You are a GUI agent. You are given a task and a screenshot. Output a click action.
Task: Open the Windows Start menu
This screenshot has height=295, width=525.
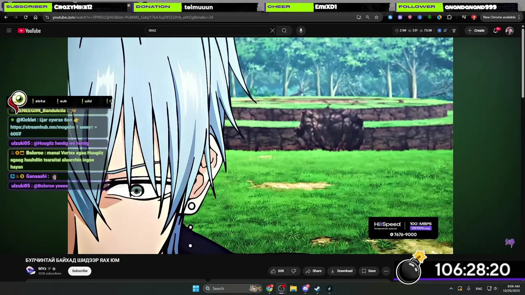pyautogui.click(x=196, y=288)
